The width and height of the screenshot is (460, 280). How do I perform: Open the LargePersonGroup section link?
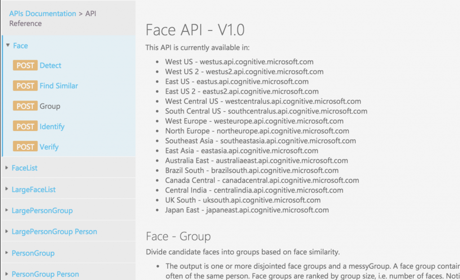(x=42, y=210)
